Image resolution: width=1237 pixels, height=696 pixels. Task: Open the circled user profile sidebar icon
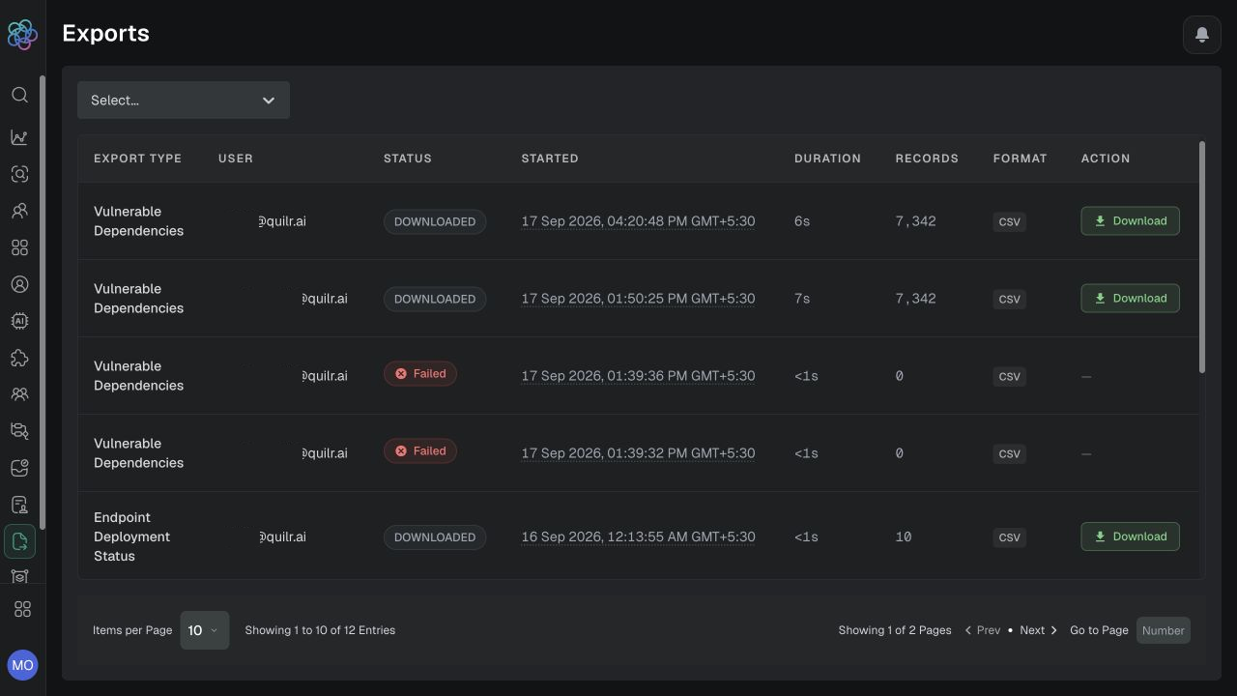[19, 284]
